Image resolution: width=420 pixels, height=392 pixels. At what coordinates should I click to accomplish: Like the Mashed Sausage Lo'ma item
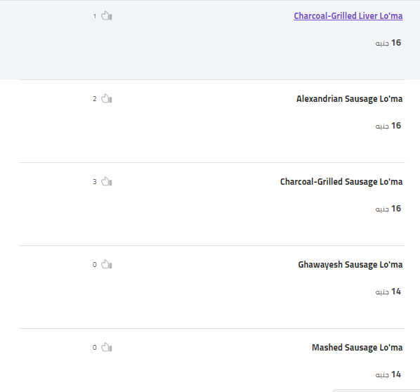[x=107, y=347]
